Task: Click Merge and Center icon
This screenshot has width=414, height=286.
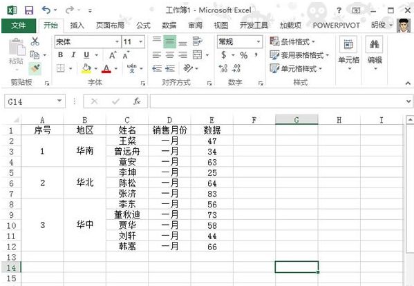Action: (x=197, y=54)
